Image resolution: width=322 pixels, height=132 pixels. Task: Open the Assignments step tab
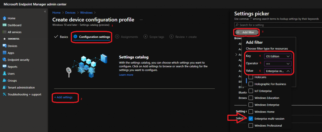(x=127, y=37)
